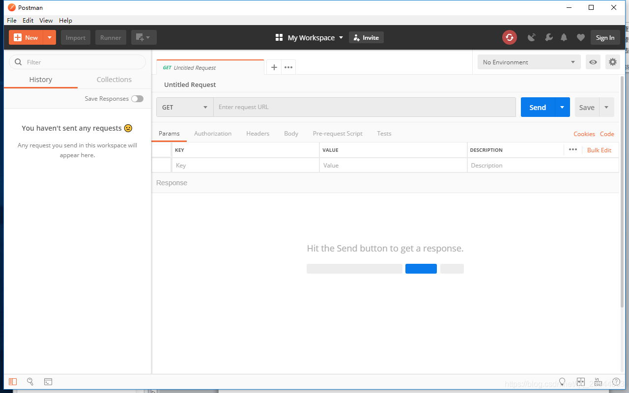Open the params column options ellipsis

(573, 149)
